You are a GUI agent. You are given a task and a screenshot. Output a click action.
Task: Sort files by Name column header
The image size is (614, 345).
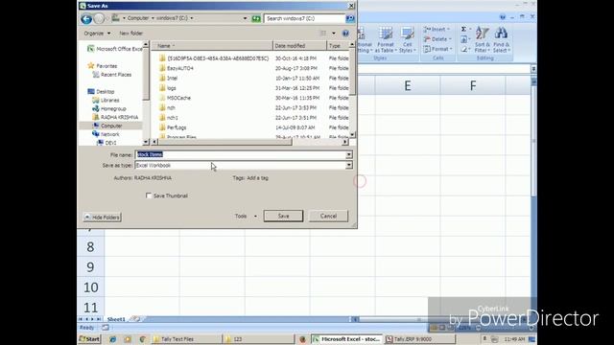[x=211, y=46]
